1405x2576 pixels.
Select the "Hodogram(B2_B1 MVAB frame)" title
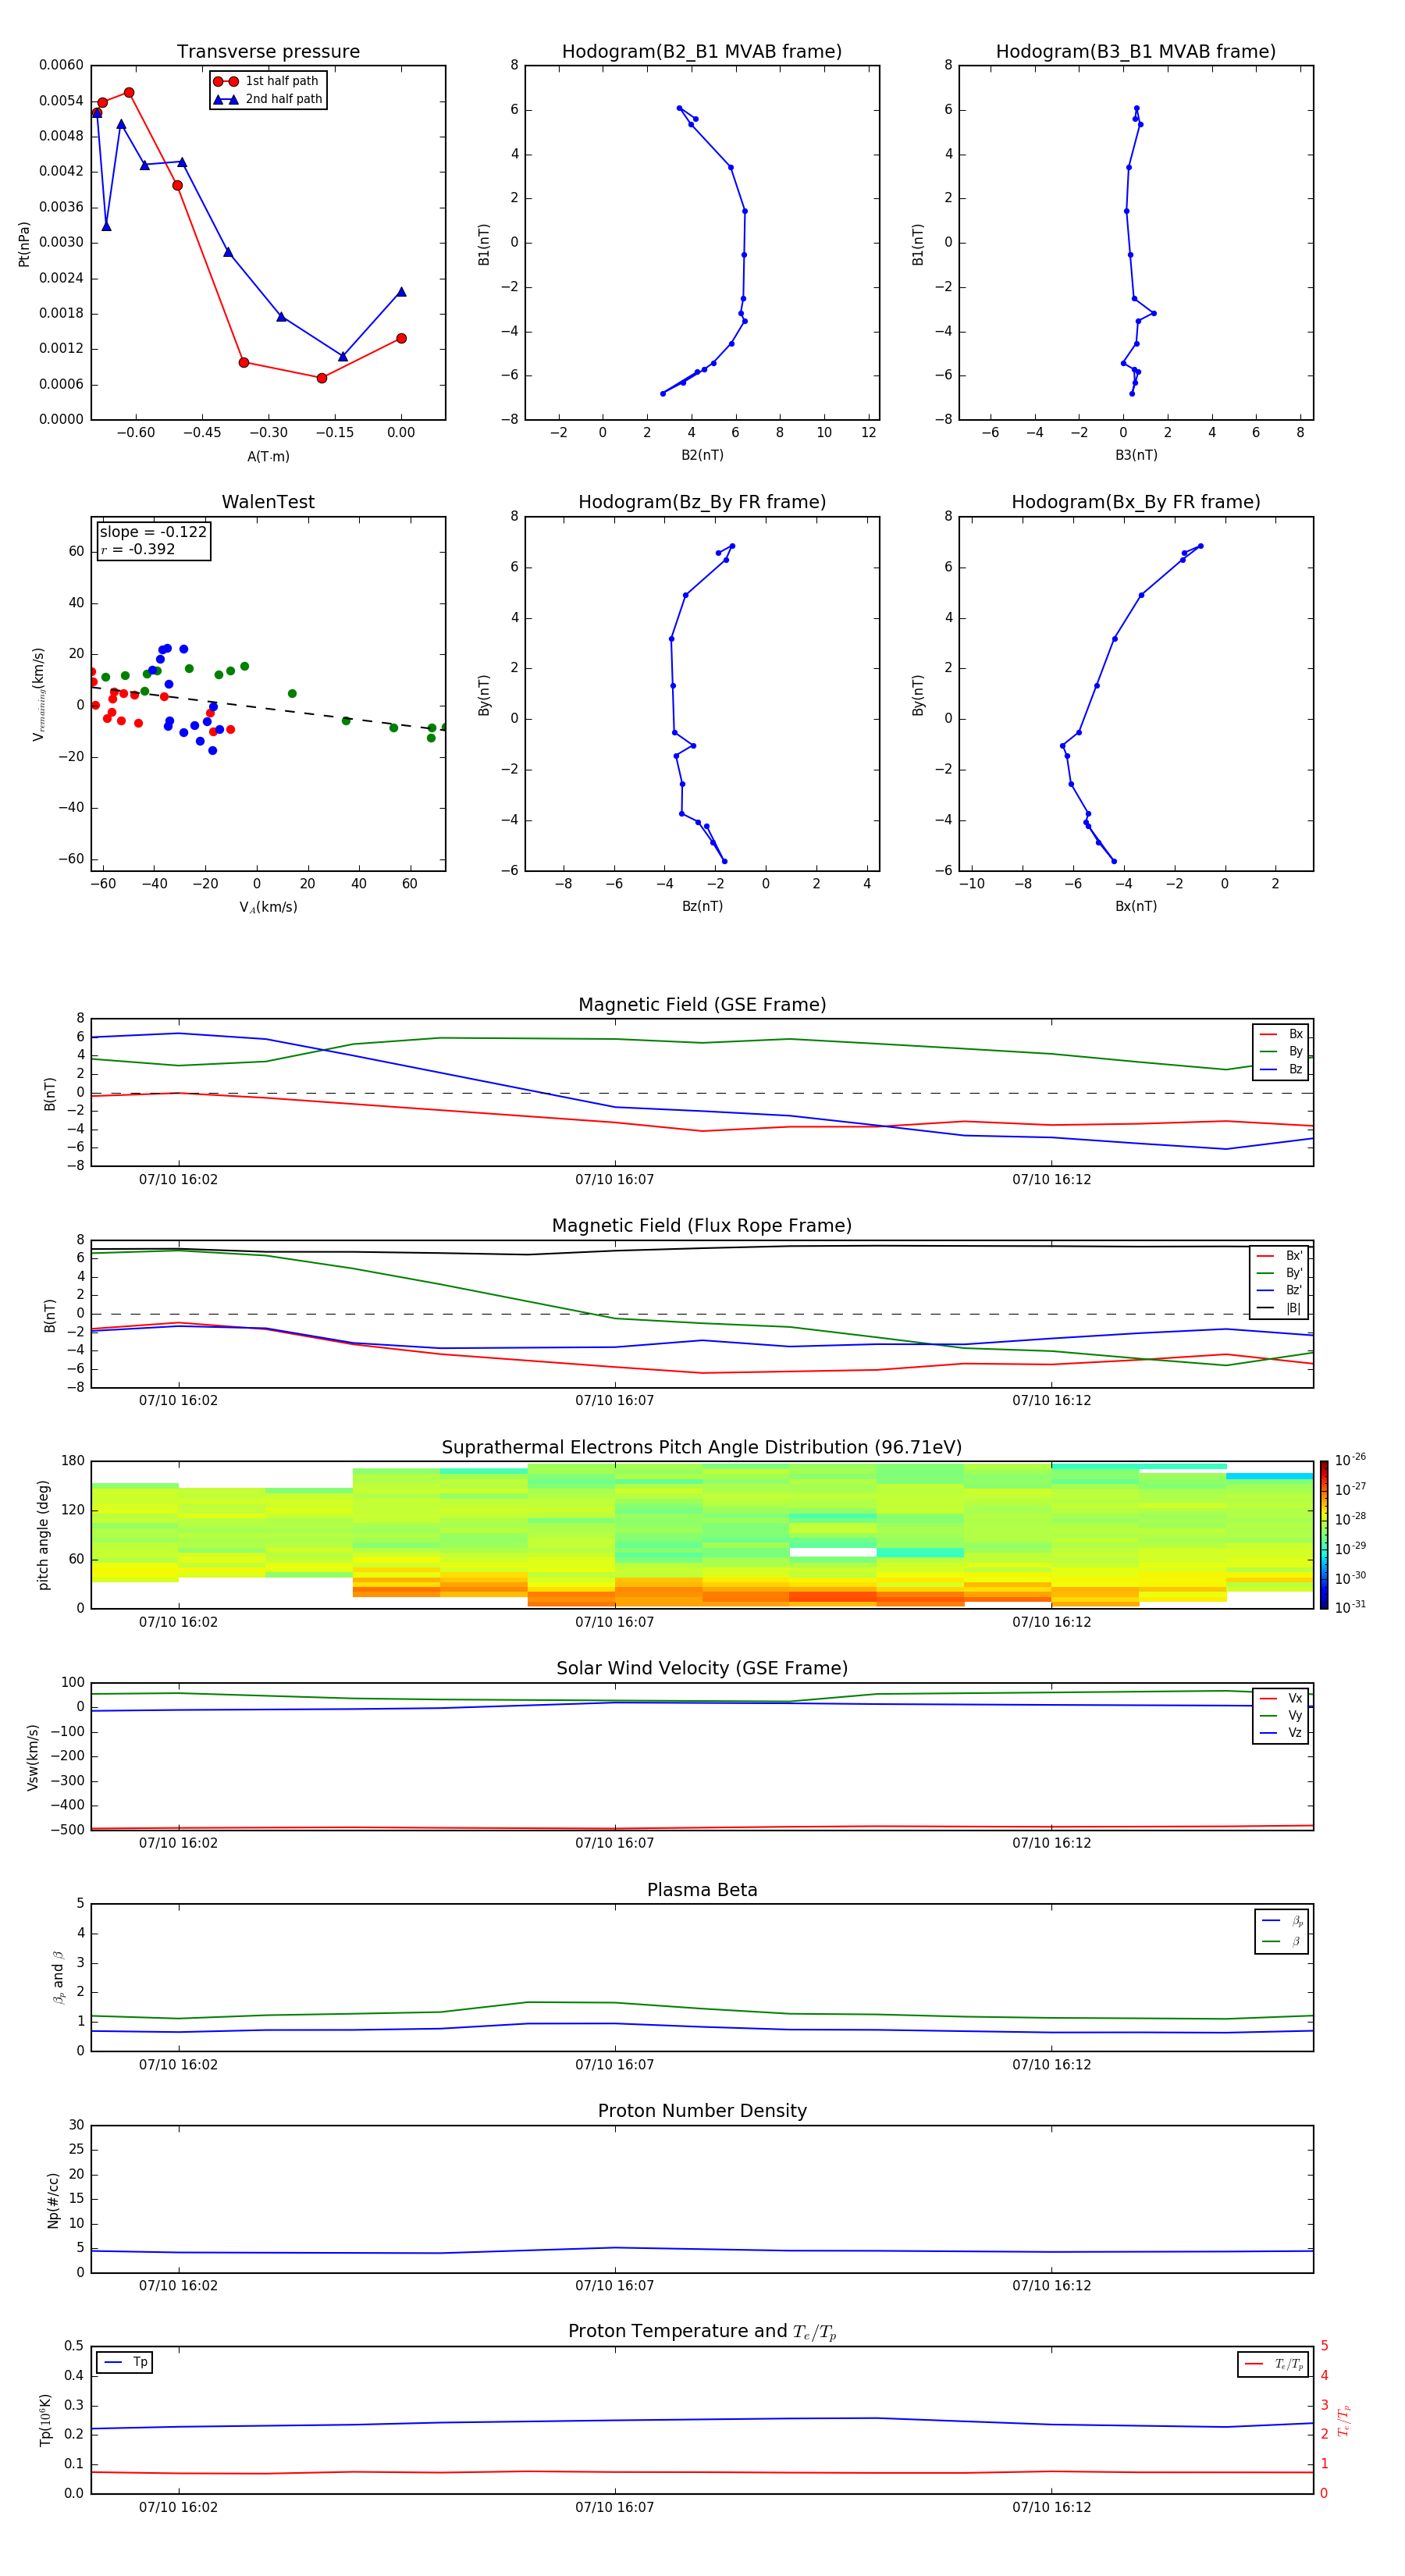tap(702, 52)
